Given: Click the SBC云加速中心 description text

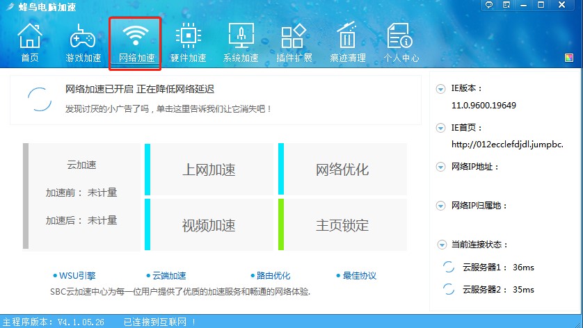Looking at the screenshot, I should [x=180, y=292].
